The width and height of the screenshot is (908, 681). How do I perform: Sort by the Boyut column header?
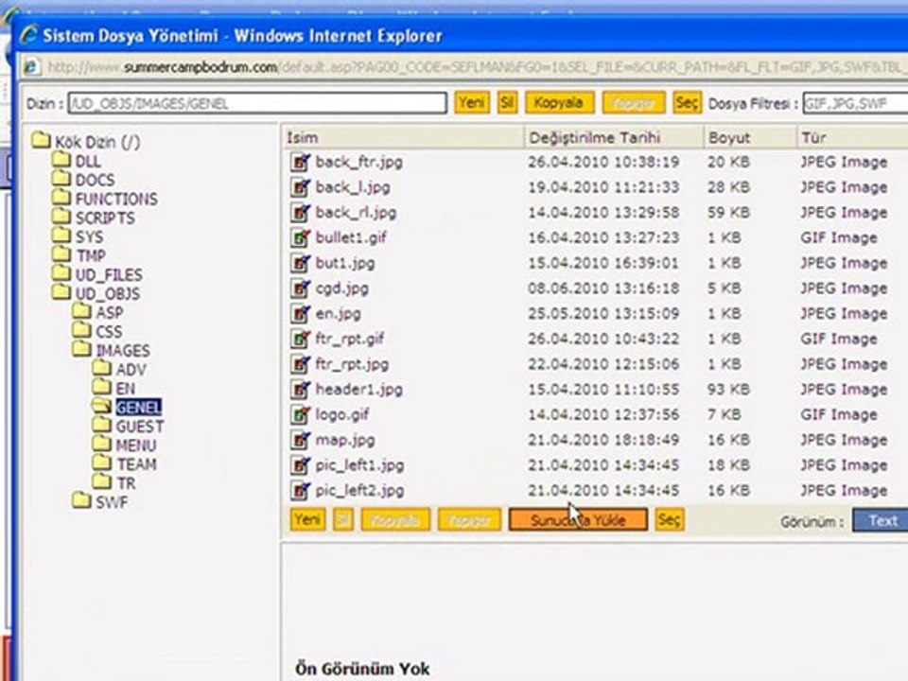(750, 138)
